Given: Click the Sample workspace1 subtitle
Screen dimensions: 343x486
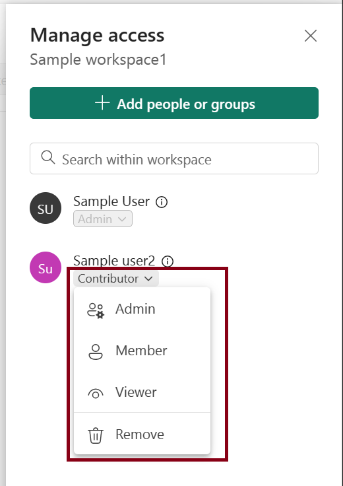Looking at the screenshot, I should point(98,59).
